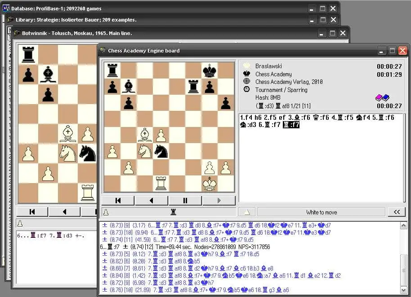Viewport: 411px width, 297px height.
Task: Click the book icons near the Hash display
Action: [x=381, y=98]
